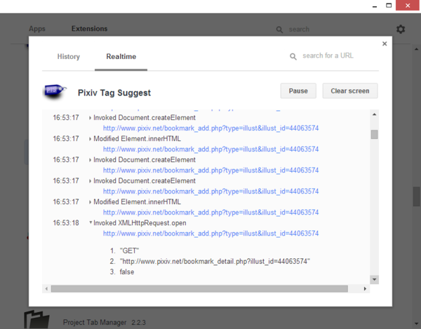Viewport: 421px width, 329px height.
Task: Click the Project Tab Manager extension name
Action: tap(95, 322)
